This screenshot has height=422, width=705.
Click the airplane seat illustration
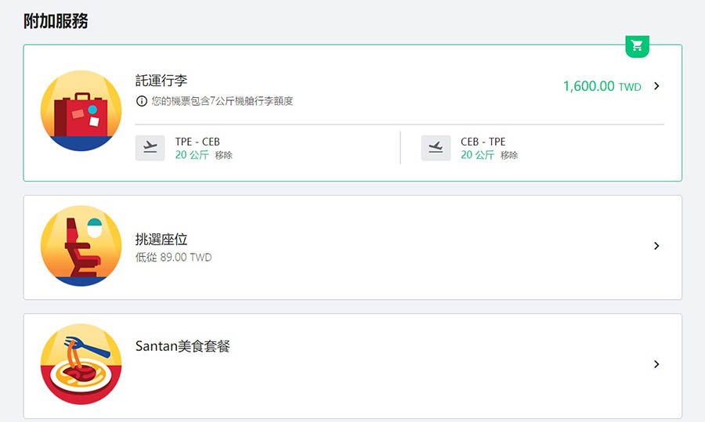pyautogui.click(x=81, y=246)
